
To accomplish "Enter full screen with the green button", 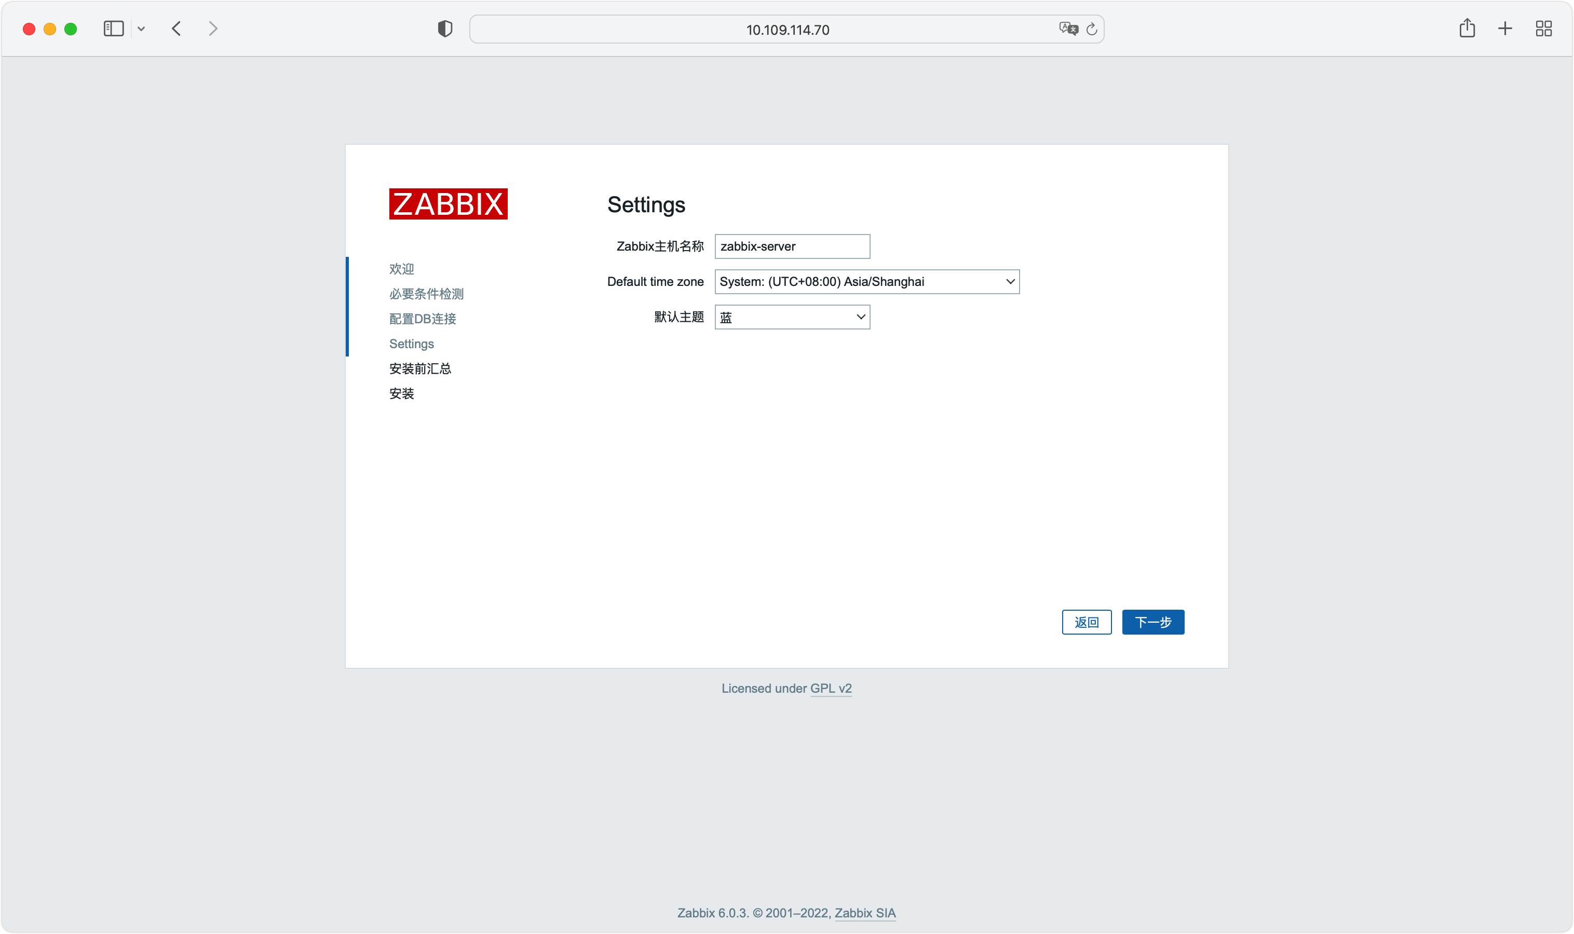I will (71, 29).
